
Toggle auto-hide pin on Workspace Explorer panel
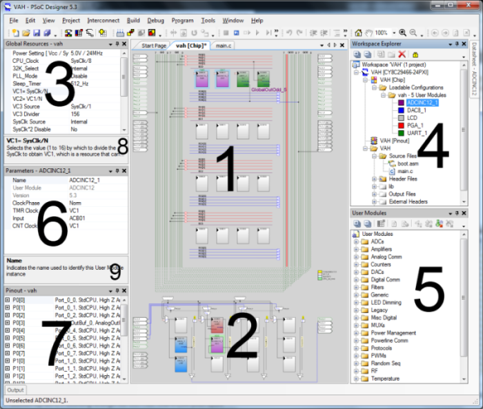coord(457,43)
